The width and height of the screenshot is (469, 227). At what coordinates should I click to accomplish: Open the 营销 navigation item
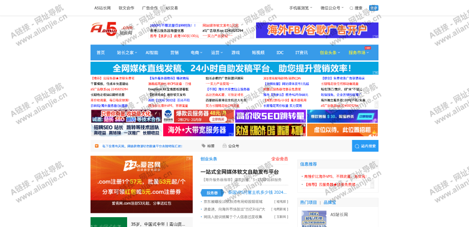[174, 52]
